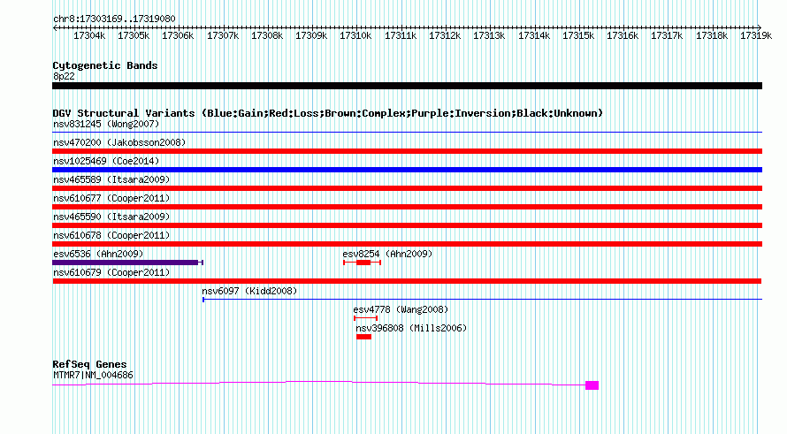
Task: Select the black 8p22 cytogenetic band
Action: (x=407, y=86)
